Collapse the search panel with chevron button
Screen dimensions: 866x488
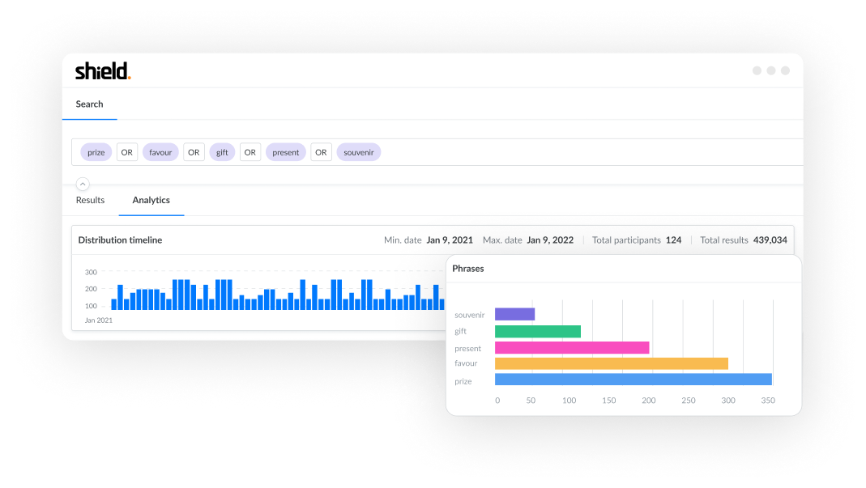tap(83, 184)
